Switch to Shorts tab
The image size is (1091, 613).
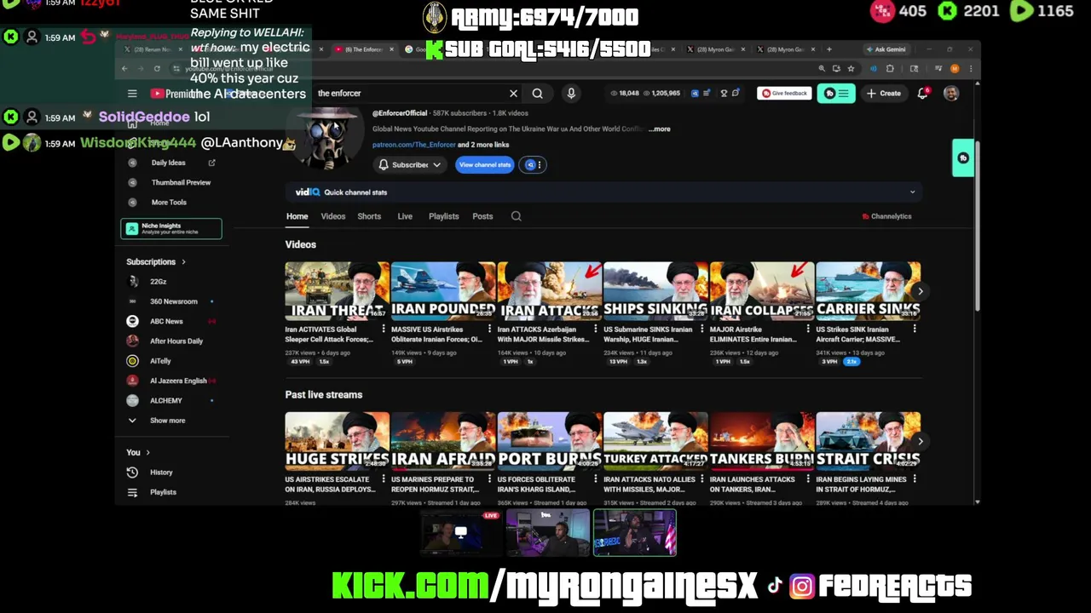(x=369, y=216)
